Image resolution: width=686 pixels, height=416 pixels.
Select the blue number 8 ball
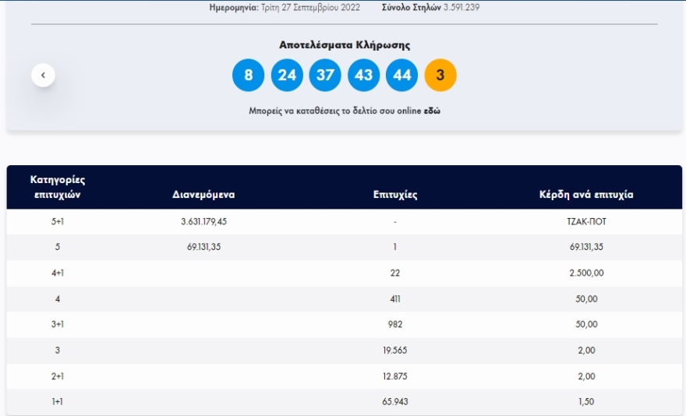tap(248, 75)
